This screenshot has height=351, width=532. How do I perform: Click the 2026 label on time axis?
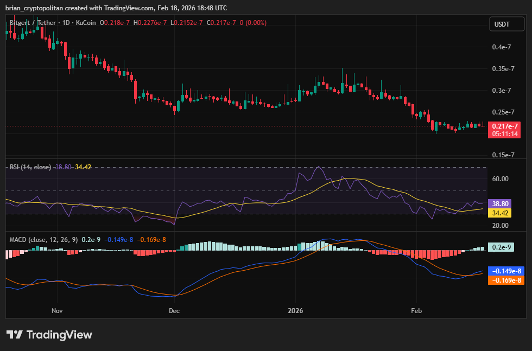296,311
